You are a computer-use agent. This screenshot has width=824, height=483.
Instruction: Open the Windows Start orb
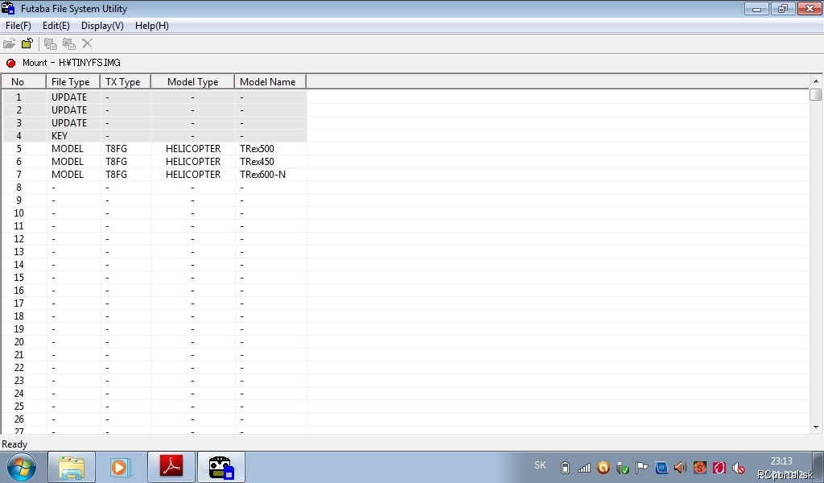[x=22, y=467]
